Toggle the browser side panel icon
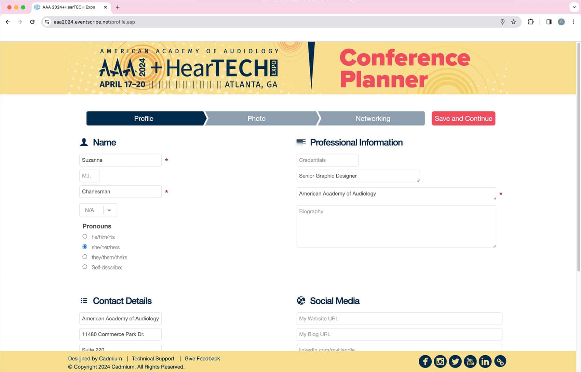This screenshot has height=372, width=581. pyautogui.click(x=549, y=22)
